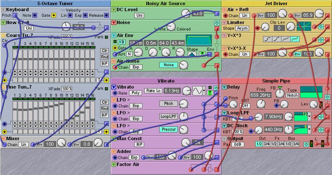Click the Keyboard Pitch output connector
This screenshot has height=175, width=332.
click(15, 15)
